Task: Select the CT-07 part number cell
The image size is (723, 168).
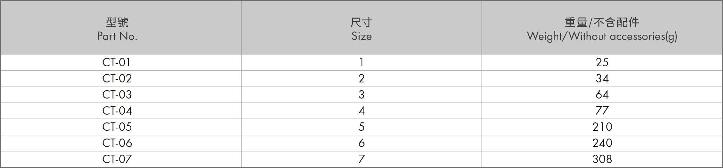Action: coord(117,159)
